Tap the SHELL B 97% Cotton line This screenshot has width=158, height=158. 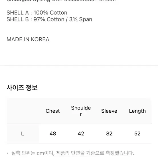coord(49,19)
